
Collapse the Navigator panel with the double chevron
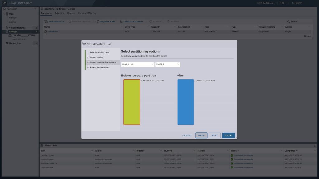36,9
